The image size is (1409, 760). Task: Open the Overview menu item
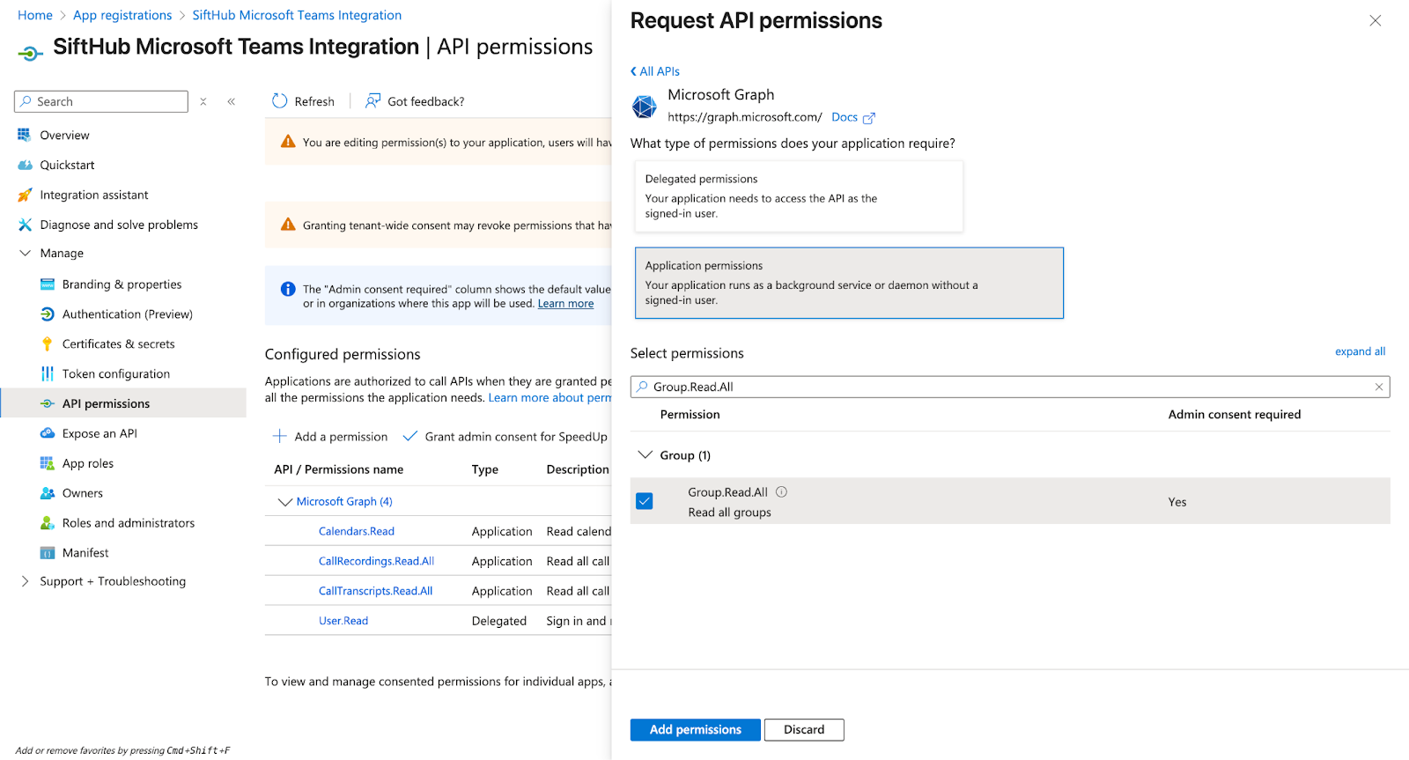point(64,136)
